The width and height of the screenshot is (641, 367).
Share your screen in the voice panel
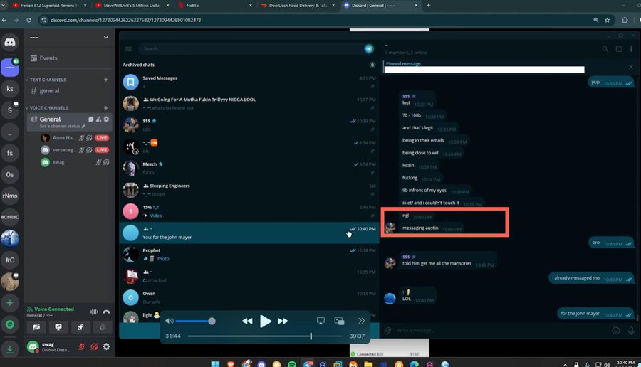click(58, 327)
